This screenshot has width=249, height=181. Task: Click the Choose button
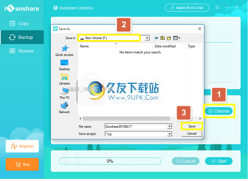coord(219,111)
